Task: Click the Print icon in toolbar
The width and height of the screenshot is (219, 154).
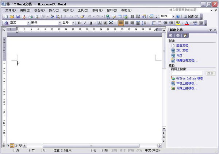Action: [30, 17]
